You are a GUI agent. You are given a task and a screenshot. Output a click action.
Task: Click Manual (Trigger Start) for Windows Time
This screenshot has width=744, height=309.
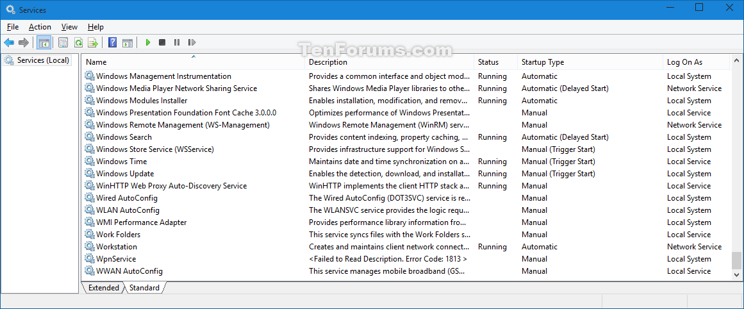coord(558,162)
